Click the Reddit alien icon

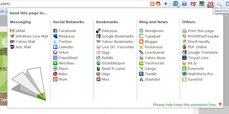(x=98, y=58)
